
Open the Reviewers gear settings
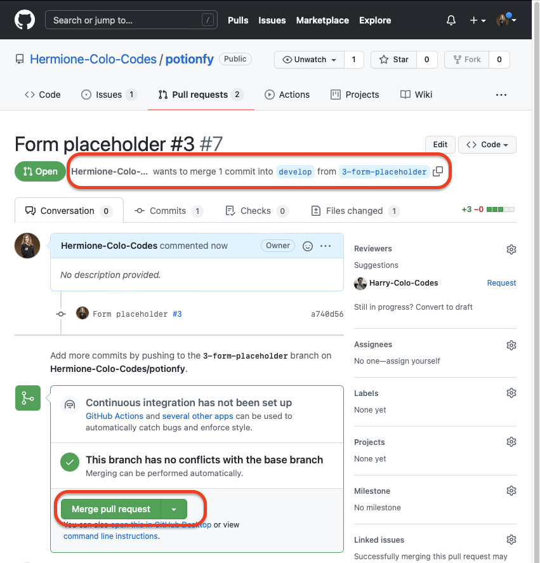tap(511, 249)
